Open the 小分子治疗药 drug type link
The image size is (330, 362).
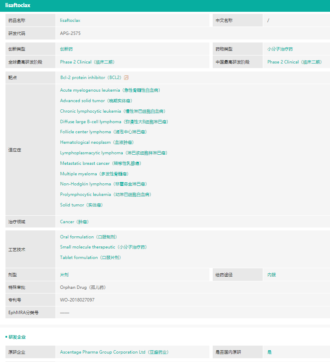tap(280, 49)
